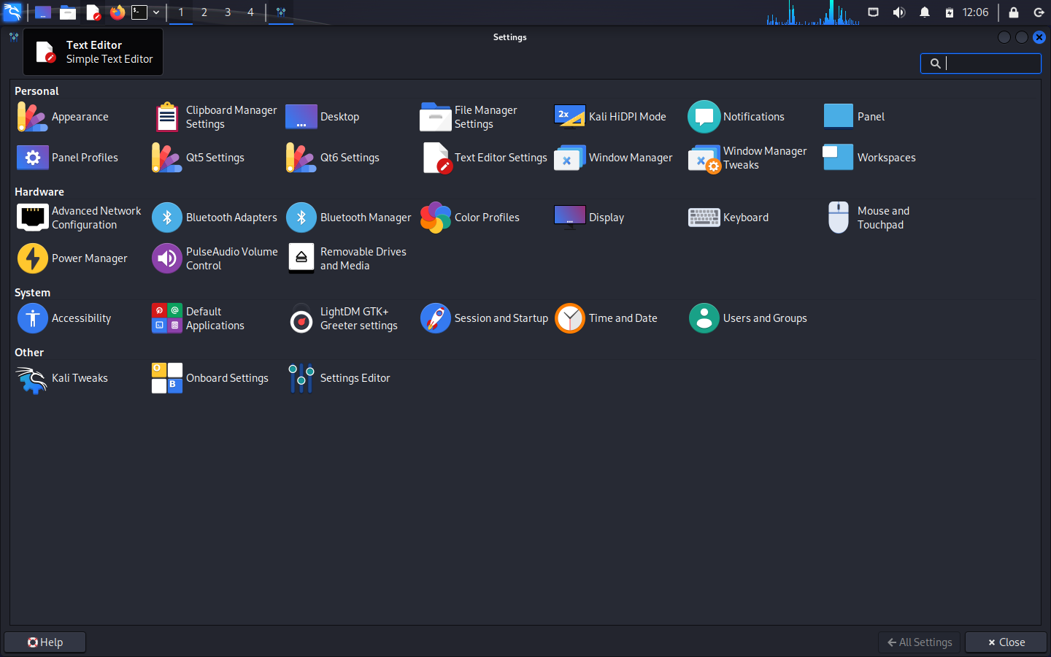Click the volume icon in system tray
The width and height of the screenshot is (1051, 657).
pos(898,12)
